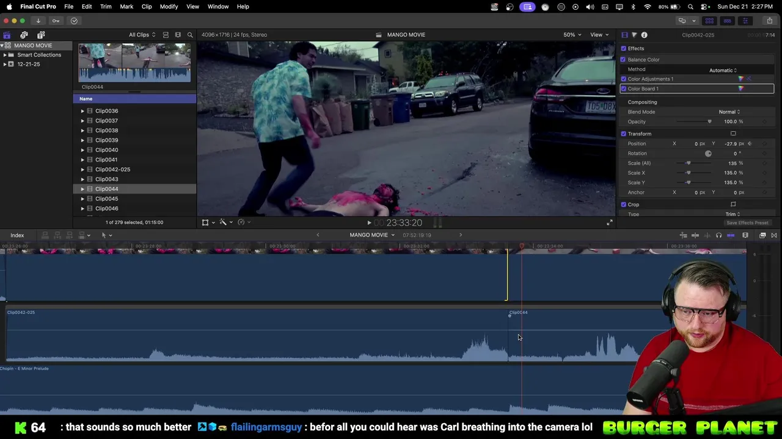The height and width of the screenshot is (439, 782).
Task: Show or hide the Inspector panel
Action: pyautogui.click(x=745, y=21)
